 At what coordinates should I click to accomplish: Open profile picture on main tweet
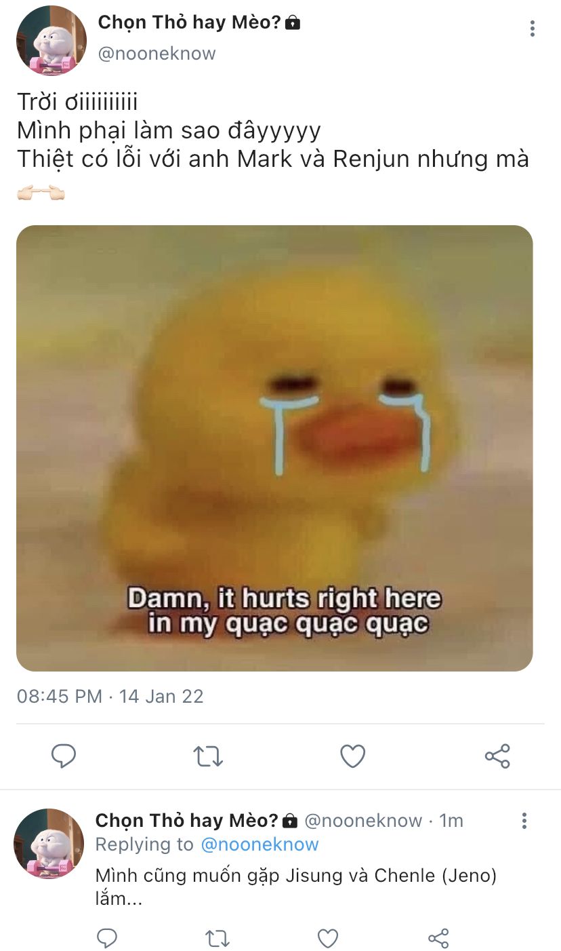coord(51,40)
